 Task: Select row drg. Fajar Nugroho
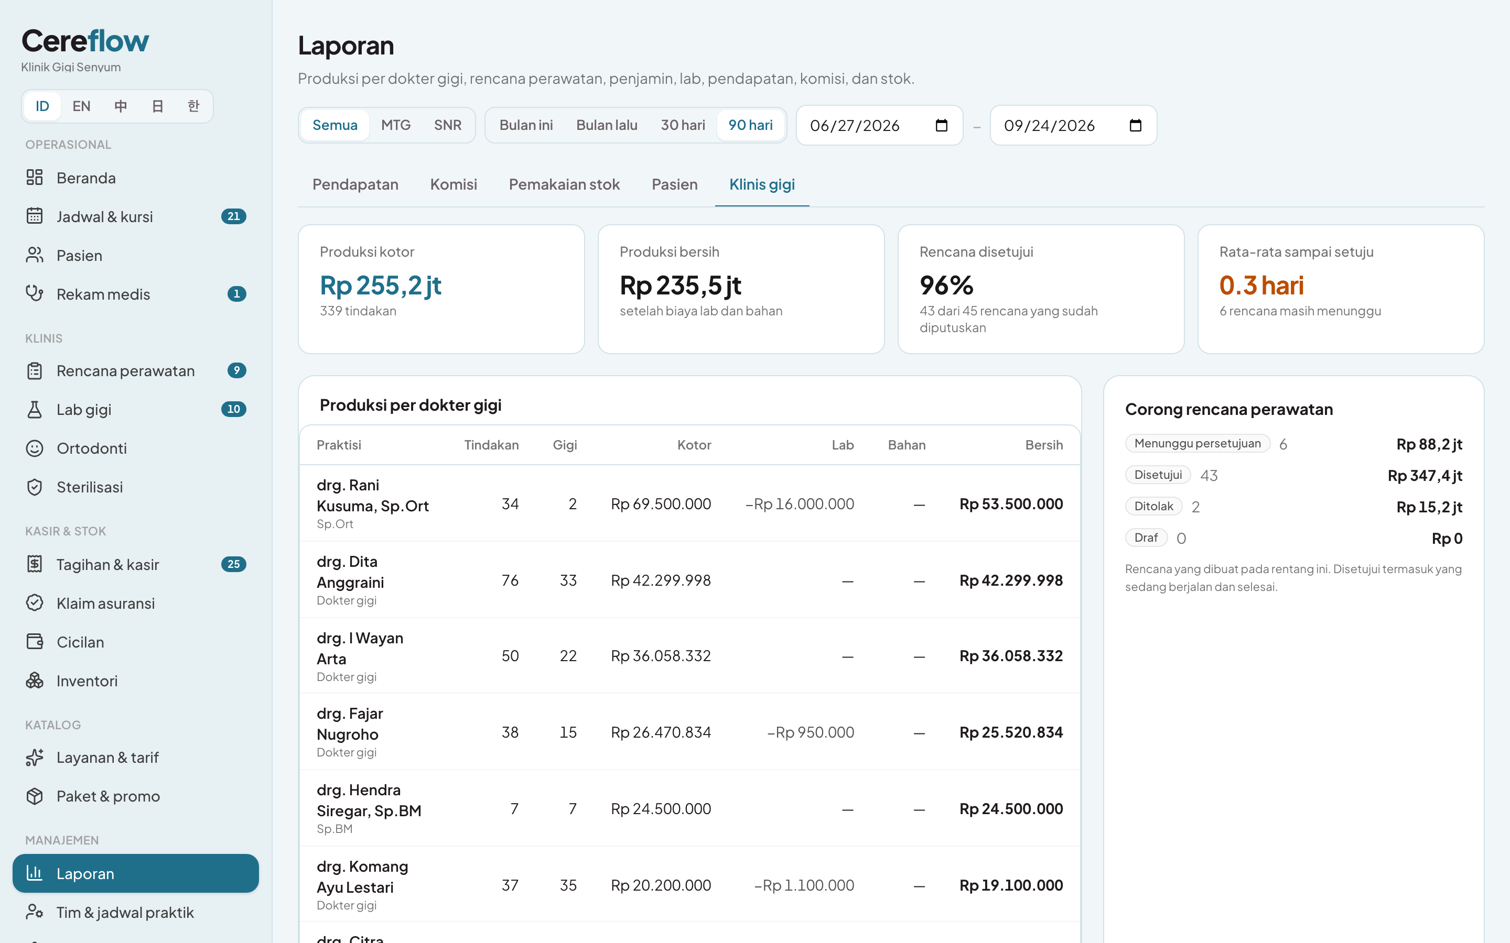coord(689,732)
